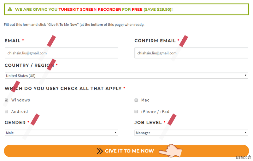The width and height of the screenshot is (253, 161).
Task: Focus the Email input field
Action: [62, 53]
